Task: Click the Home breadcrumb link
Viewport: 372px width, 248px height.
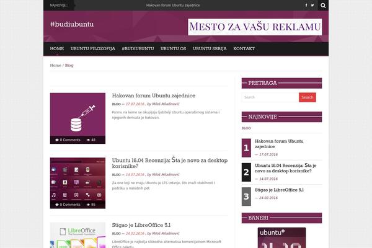Action: (x=56, y=65)
